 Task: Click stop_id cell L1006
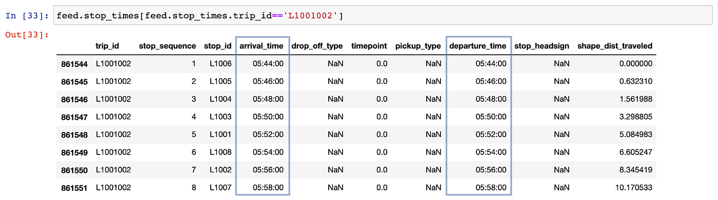pyautogui.click(x=221, y=63)
